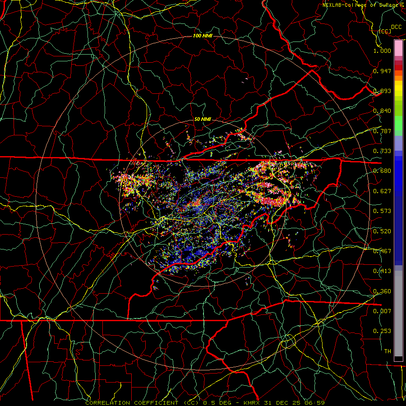Viewport: 406px width, 406px height.
Task: Click the 0.253 scale value
Action: [382, 331]
